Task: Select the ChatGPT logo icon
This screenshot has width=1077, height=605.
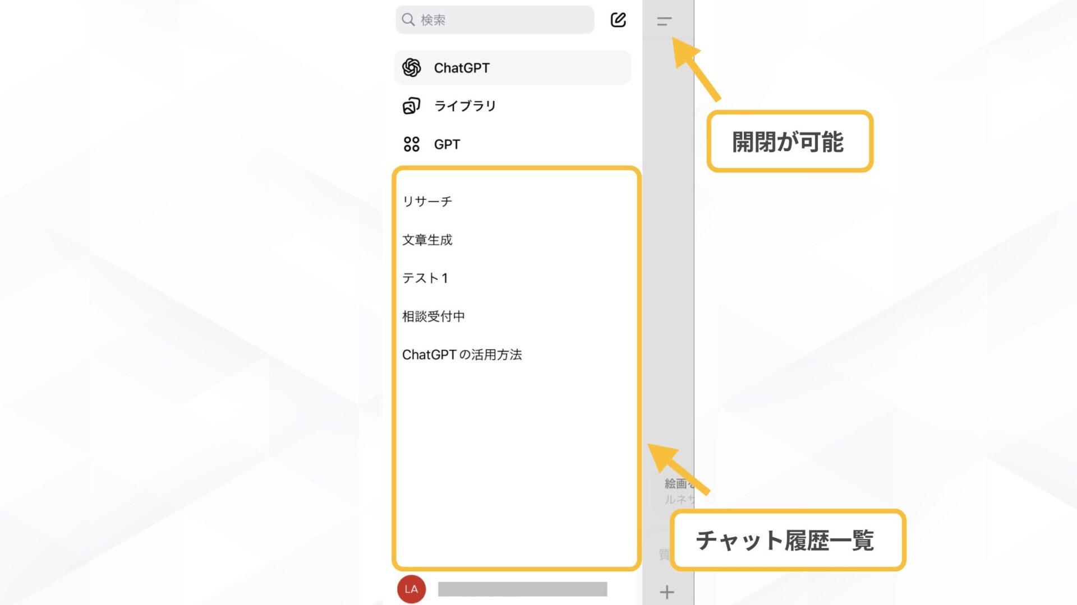Action: click(x=412, y=68)
